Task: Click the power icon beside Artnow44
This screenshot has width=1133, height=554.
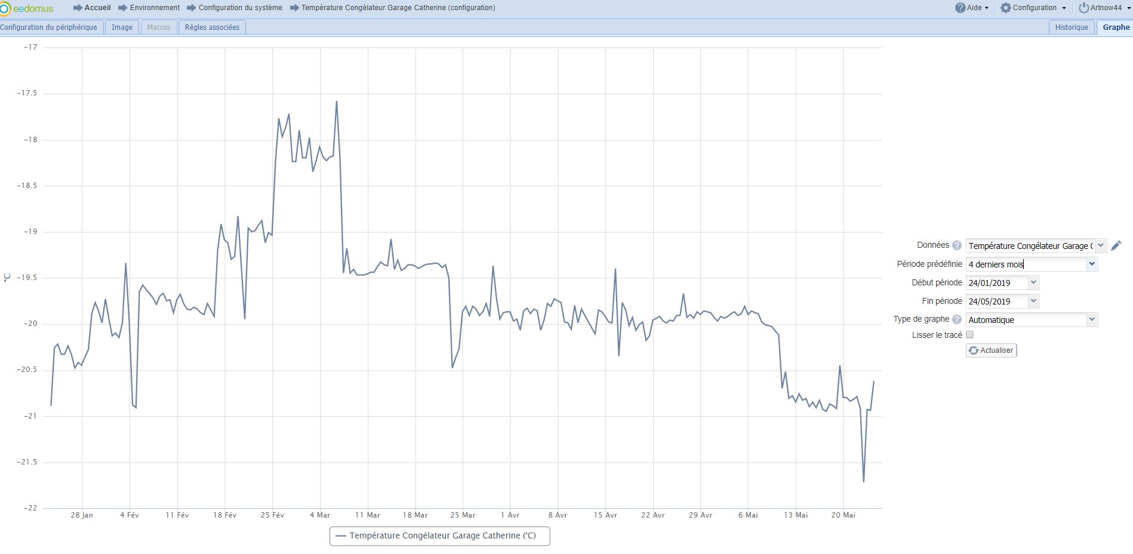Action: point(1083,8)
